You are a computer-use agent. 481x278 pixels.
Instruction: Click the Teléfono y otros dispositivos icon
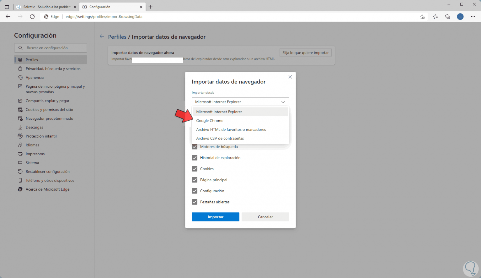[x=20, y=180]
